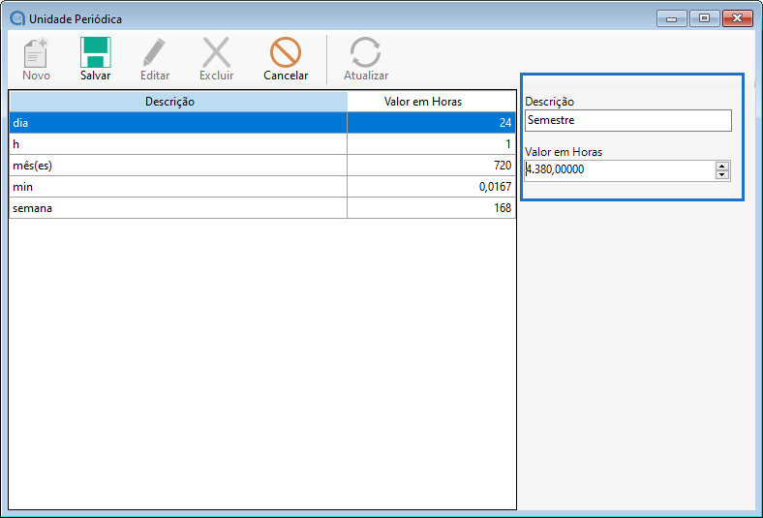Click the Valor em Horas numeric field
This screenshot has width=763, height=518.
coord(618,170)
